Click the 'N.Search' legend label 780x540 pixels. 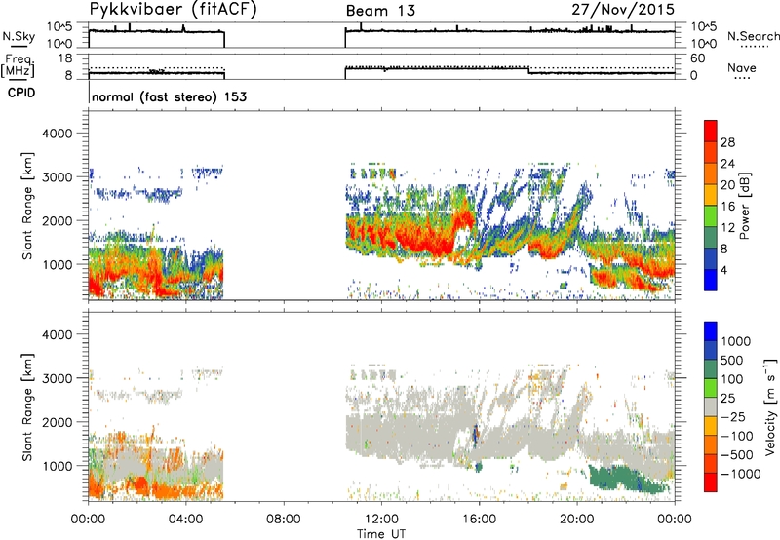click(x=753, y=36)
